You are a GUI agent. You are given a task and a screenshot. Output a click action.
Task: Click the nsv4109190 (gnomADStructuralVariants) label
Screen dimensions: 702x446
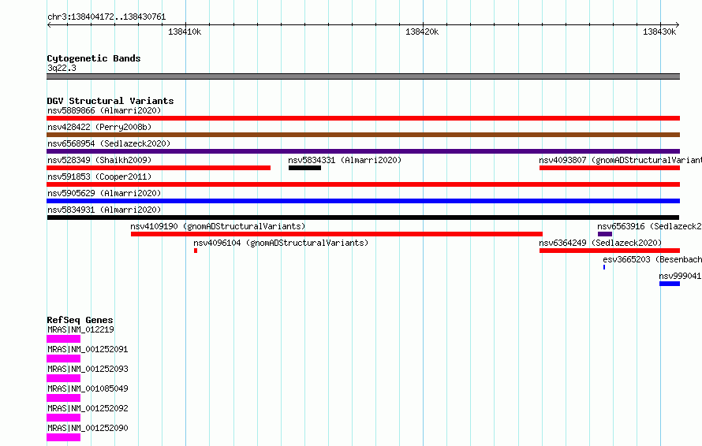218,226
